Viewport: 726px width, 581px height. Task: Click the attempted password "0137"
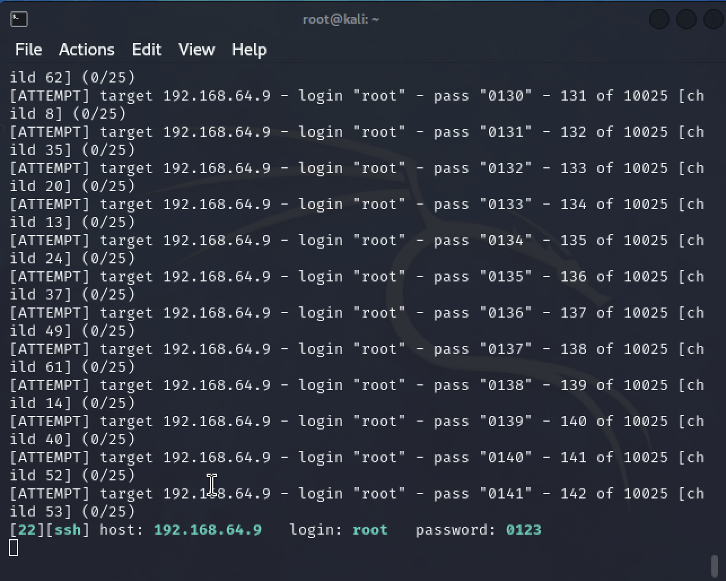coord(506,349)
